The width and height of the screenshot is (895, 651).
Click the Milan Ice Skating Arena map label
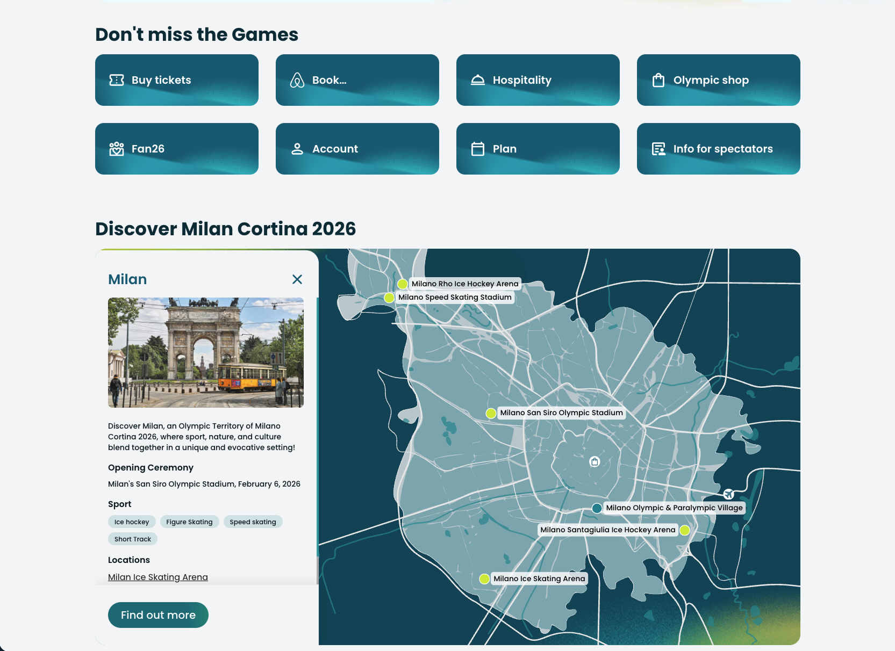click(539, 578)
